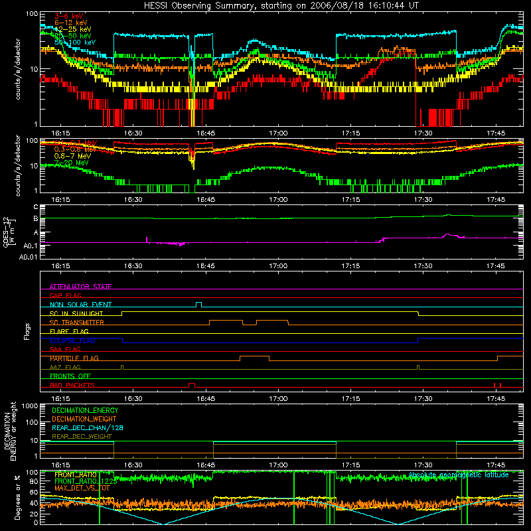Select the 3-6 keV legend label
This screenshot has width=531, height=531.
pyautogui.click(x=69, y=16)
